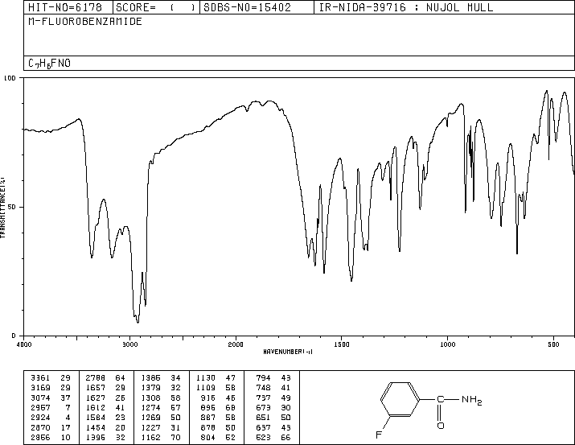575x445 pixels.
Task: Click the y-axis 0 tick label
Action: pyautogui.click(x=14, y=336)
